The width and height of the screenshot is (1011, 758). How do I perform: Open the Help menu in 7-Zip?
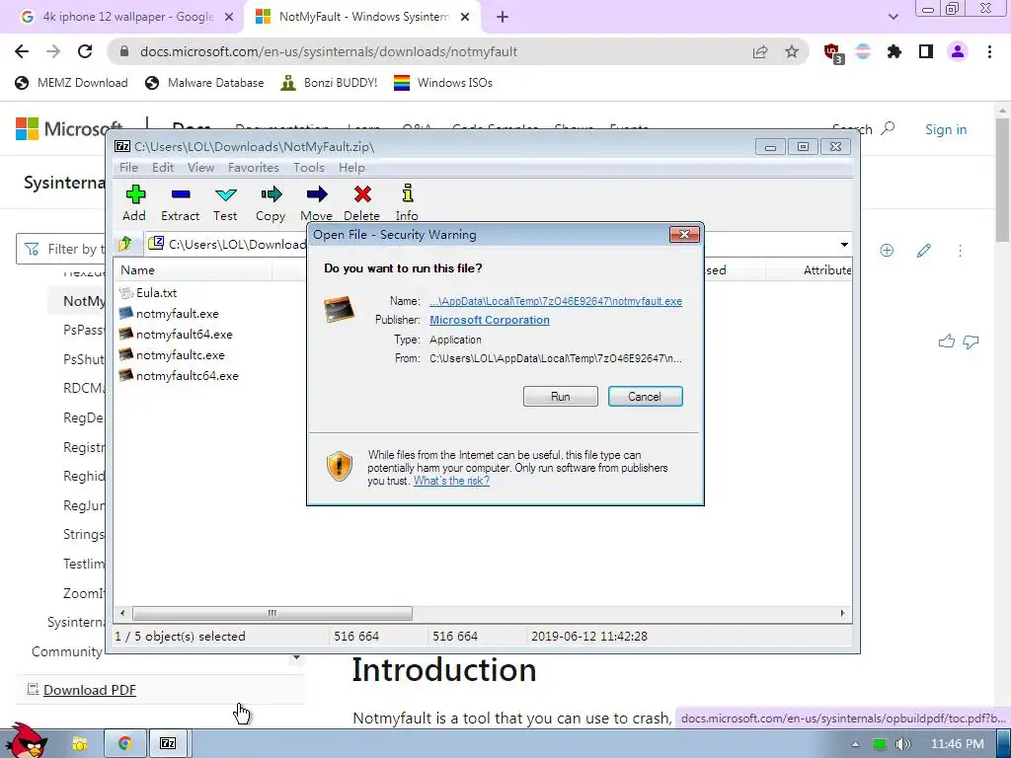tap(351, 168)
